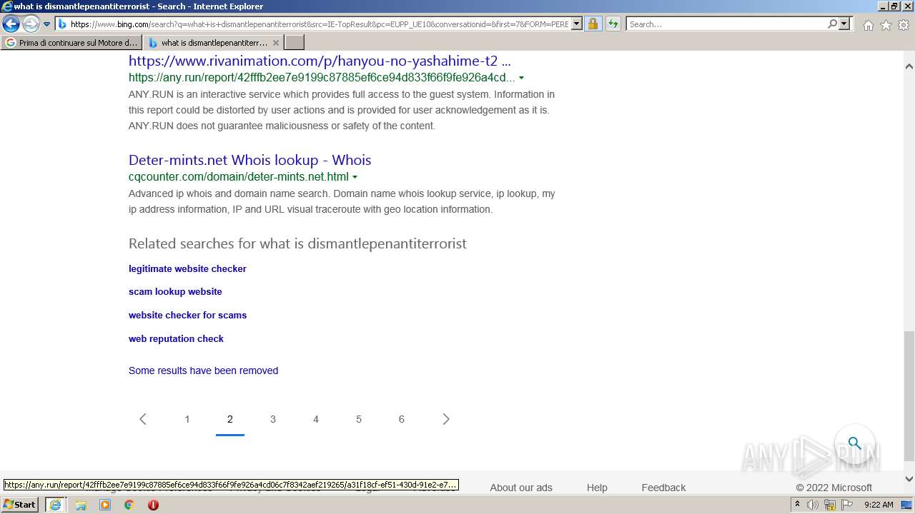915x514 pixels.
Task: Go to next results page arrow
Action: coord(446,419)
